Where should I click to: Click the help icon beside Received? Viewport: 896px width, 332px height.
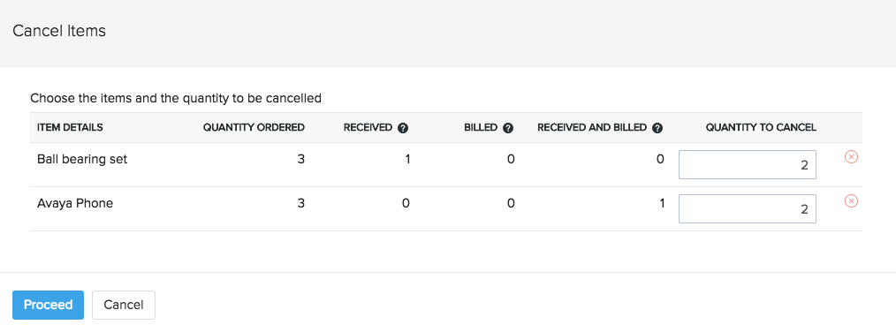tap(403, 128)
